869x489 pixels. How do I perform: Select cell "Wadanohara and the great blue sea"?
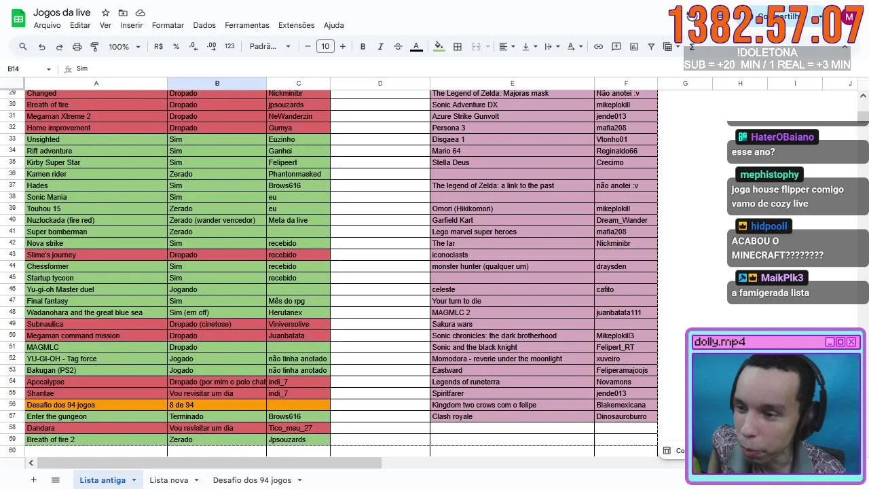click(96, 312)
